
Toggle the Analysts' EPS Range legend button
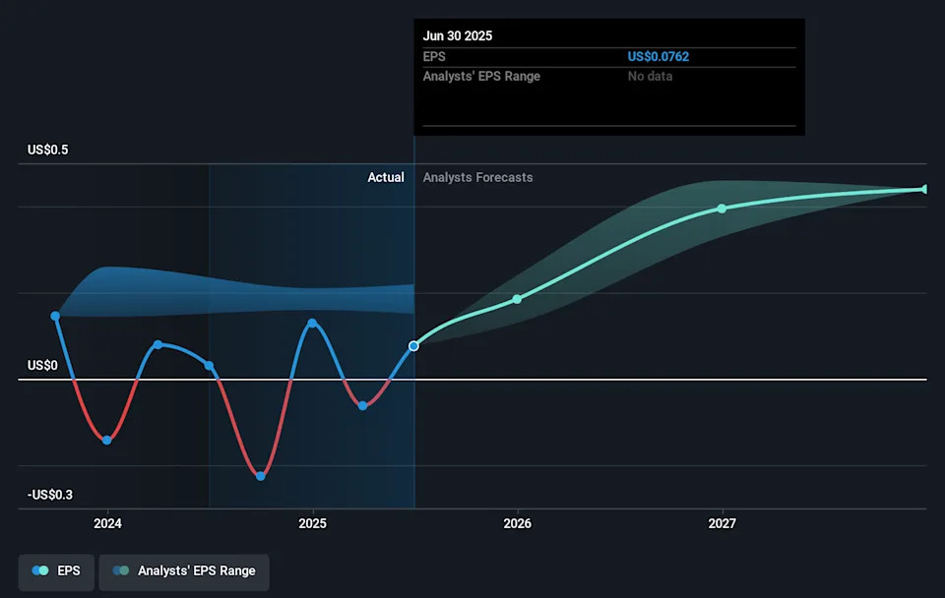coord(184,570)
